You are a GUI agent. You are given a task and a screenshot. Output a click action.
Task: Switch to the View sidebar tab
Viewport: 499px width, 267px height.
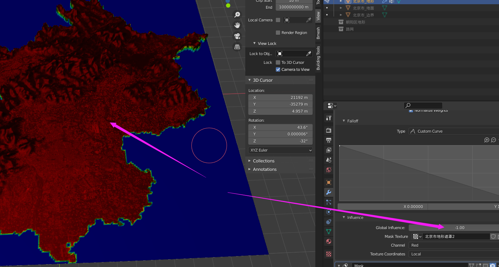(318, 16)
